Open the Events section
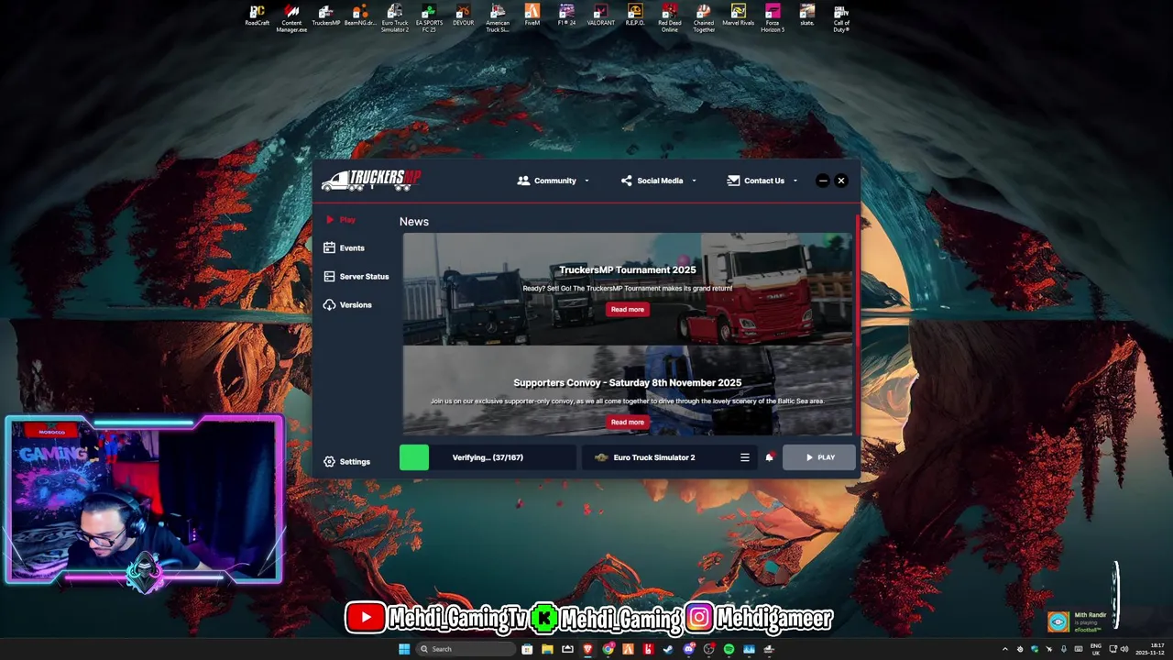The image size is (1173, 660). 345,248
